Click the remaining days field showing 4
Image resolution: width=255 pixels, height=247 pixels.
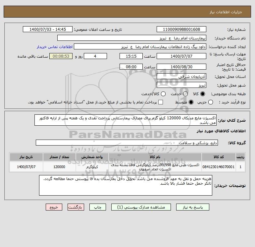[x=95, y=56]
